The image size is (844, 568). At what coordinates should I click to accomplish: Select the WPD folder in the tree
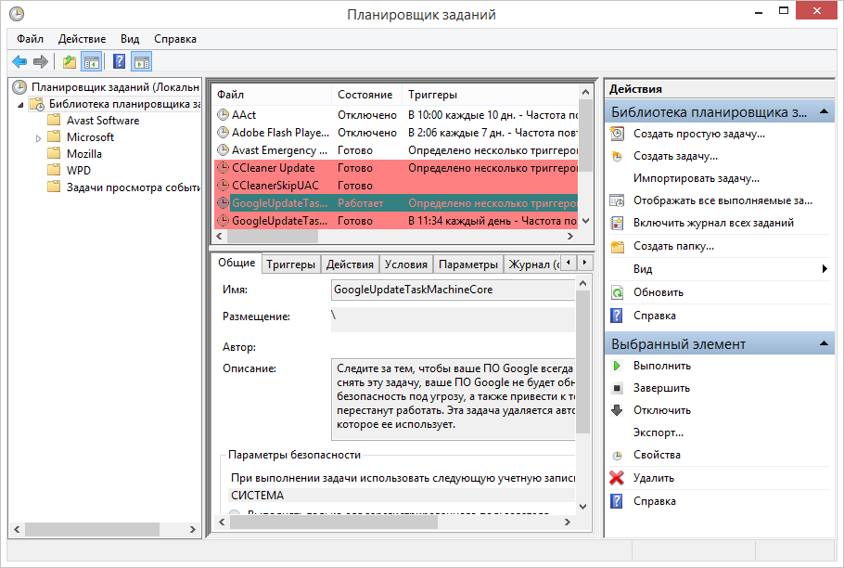(79, 171)
